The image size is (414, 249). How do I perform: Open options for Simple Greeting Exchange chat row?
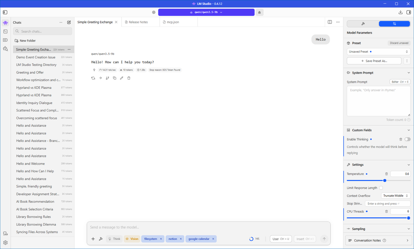tap(69, 50)
